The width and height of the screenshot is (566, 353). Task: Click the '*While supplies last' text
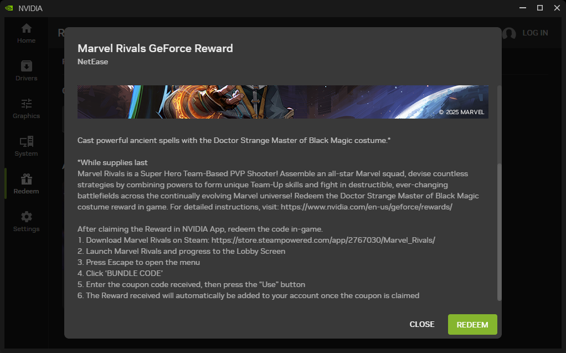[112, 162]
